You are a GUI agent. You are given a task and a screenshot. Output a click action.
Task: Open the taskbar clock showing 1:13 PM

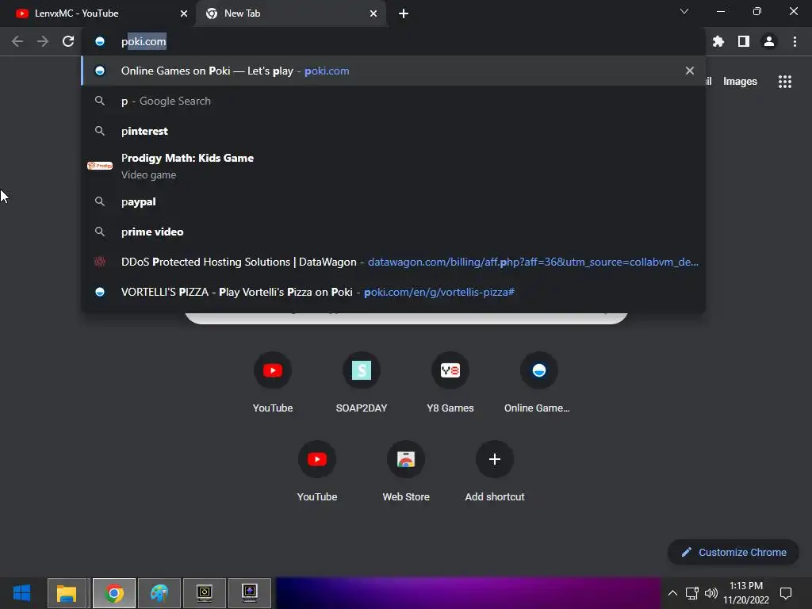point(746,593)
